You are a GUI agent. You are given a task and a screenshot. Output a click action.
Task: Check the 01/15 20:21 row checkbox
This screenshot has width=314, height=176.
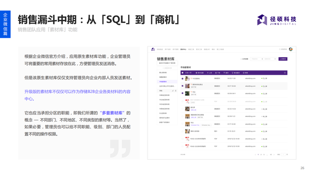tap(183, 132)
